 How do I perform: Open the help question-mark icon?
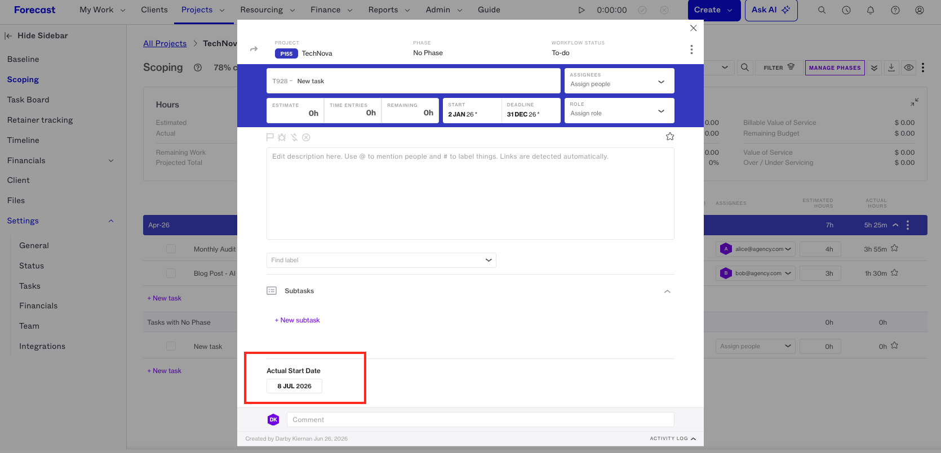pos(895,10)
